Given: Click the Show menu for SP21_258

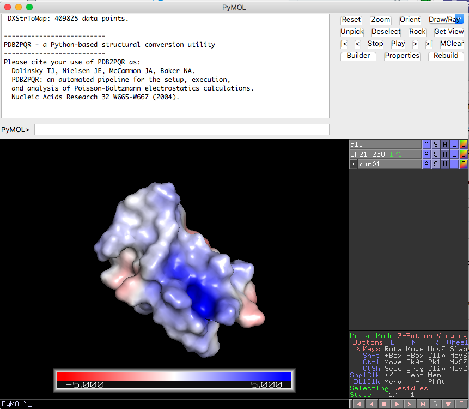Looking at the screenshot, I should pyautogui.click(x=436, y=154).
